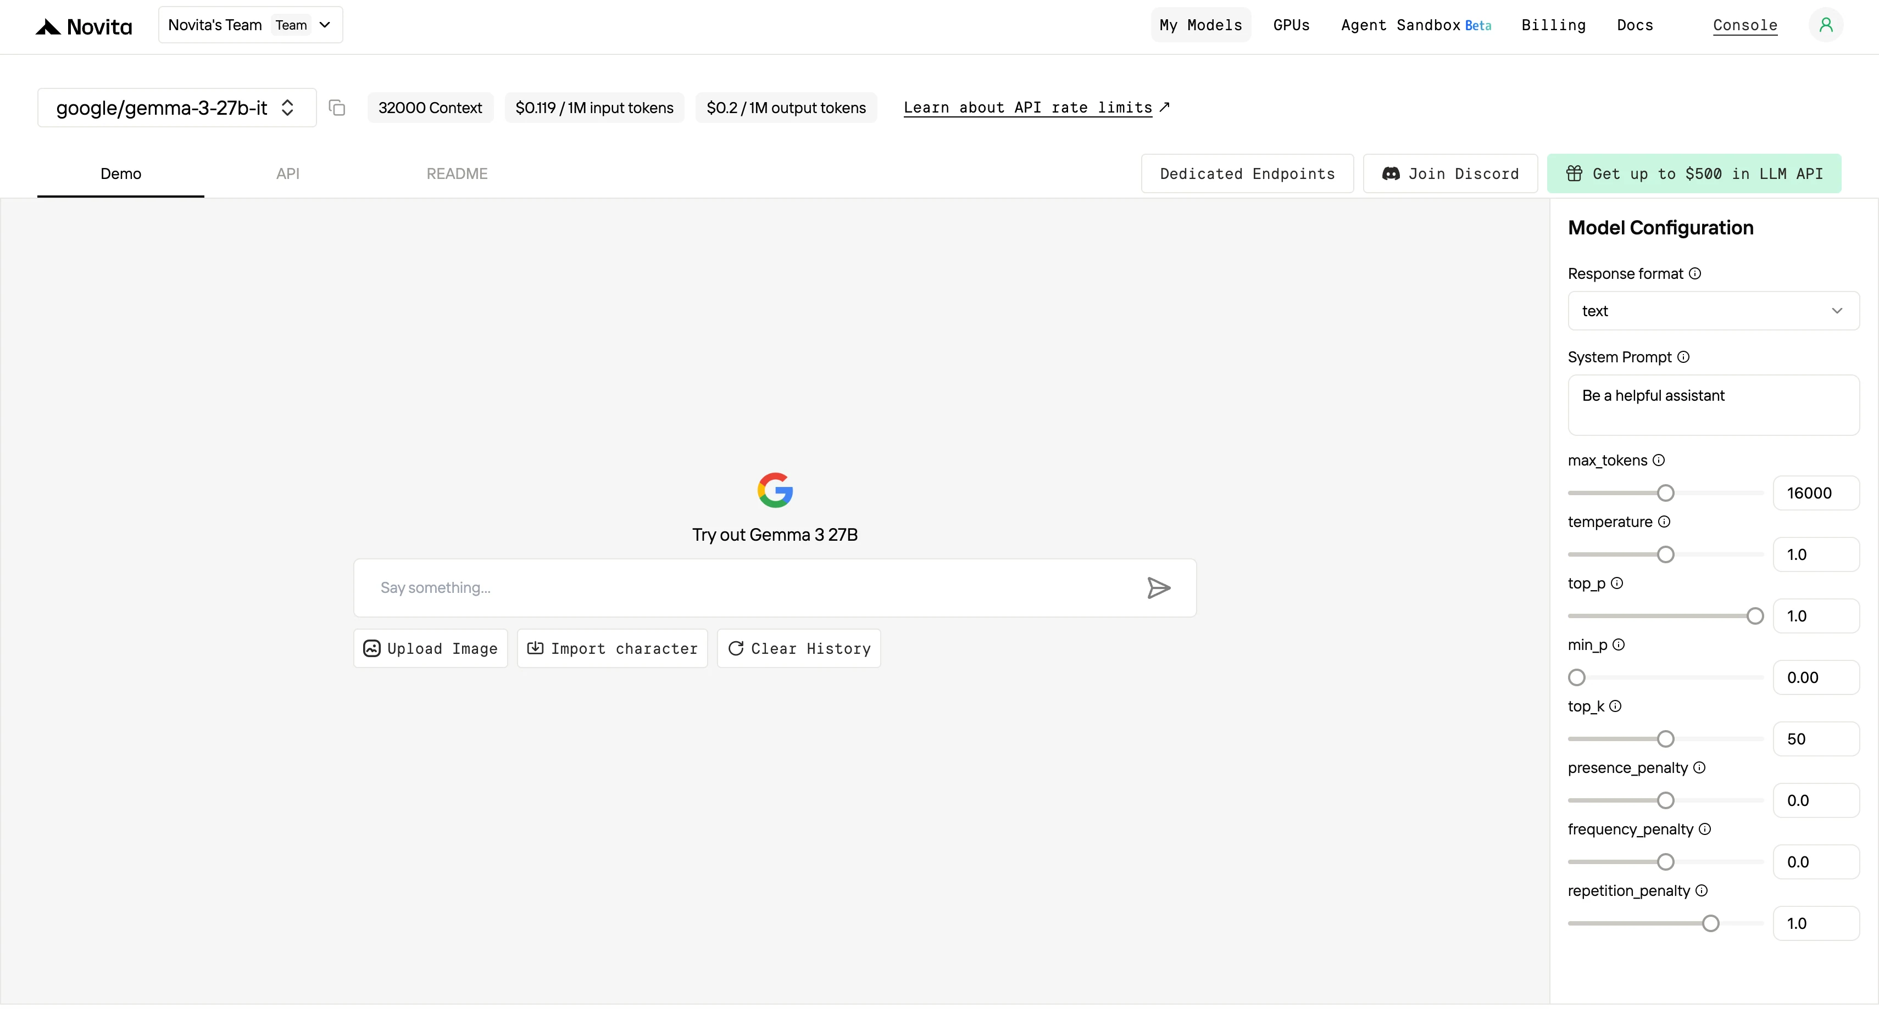Go to GPUs in the top navigation
The width and height of the screenshot is (1879, 1009).
1291,25
